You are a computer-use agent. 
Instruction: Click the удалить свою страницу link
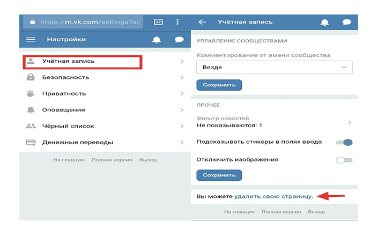click(x=273, y=196)
